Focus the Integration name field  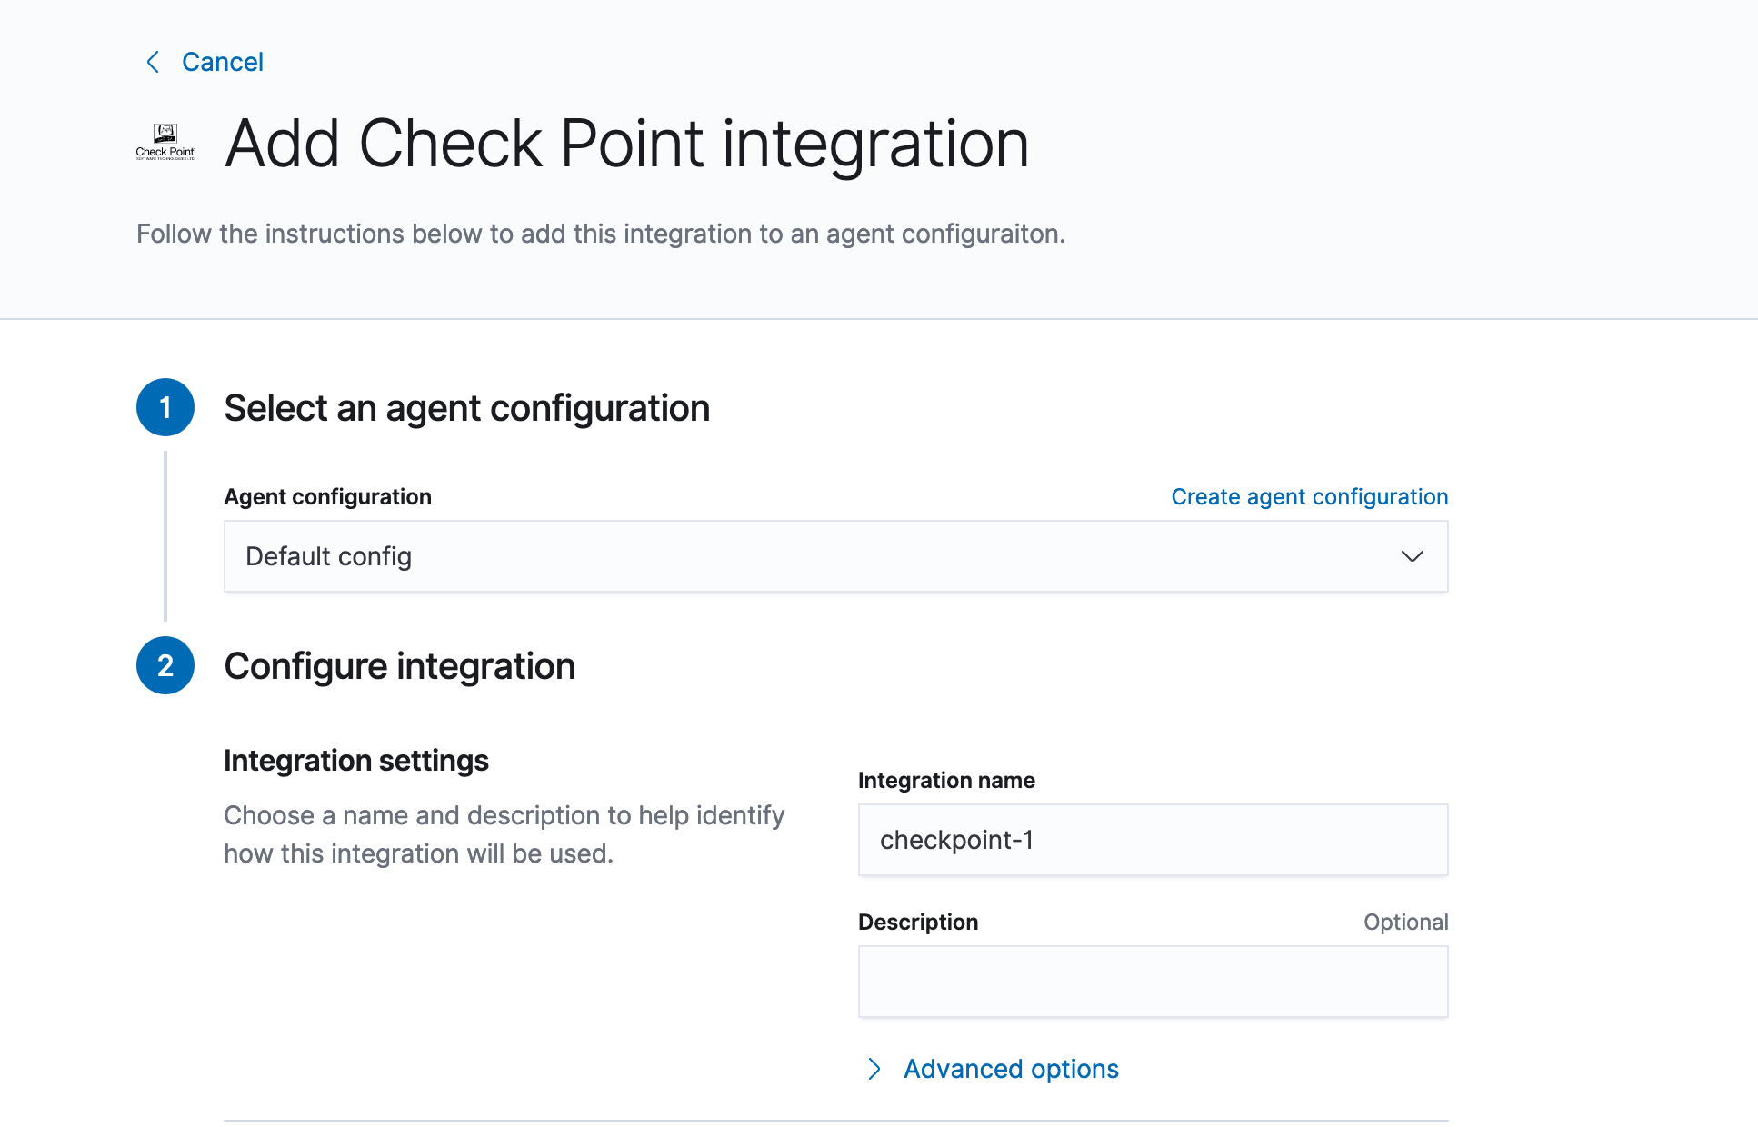[1152, 840]
